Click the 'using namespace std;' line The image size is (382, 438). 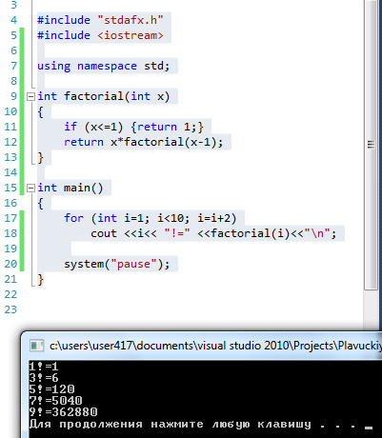coord(104,66)
